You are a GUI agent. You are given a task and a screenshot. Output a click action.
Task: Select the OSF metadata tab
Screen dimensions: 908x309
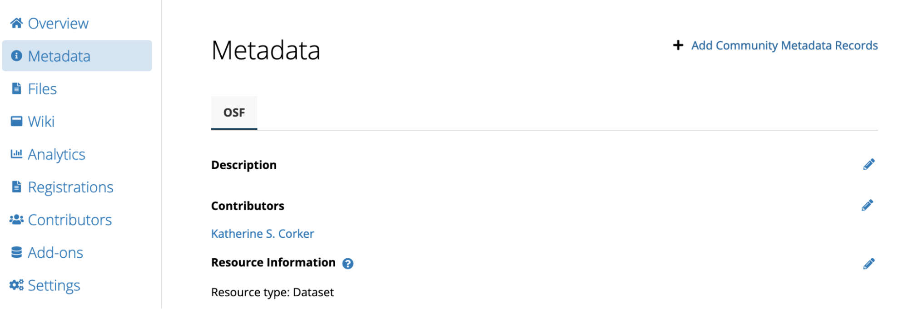tap(234, 113)
